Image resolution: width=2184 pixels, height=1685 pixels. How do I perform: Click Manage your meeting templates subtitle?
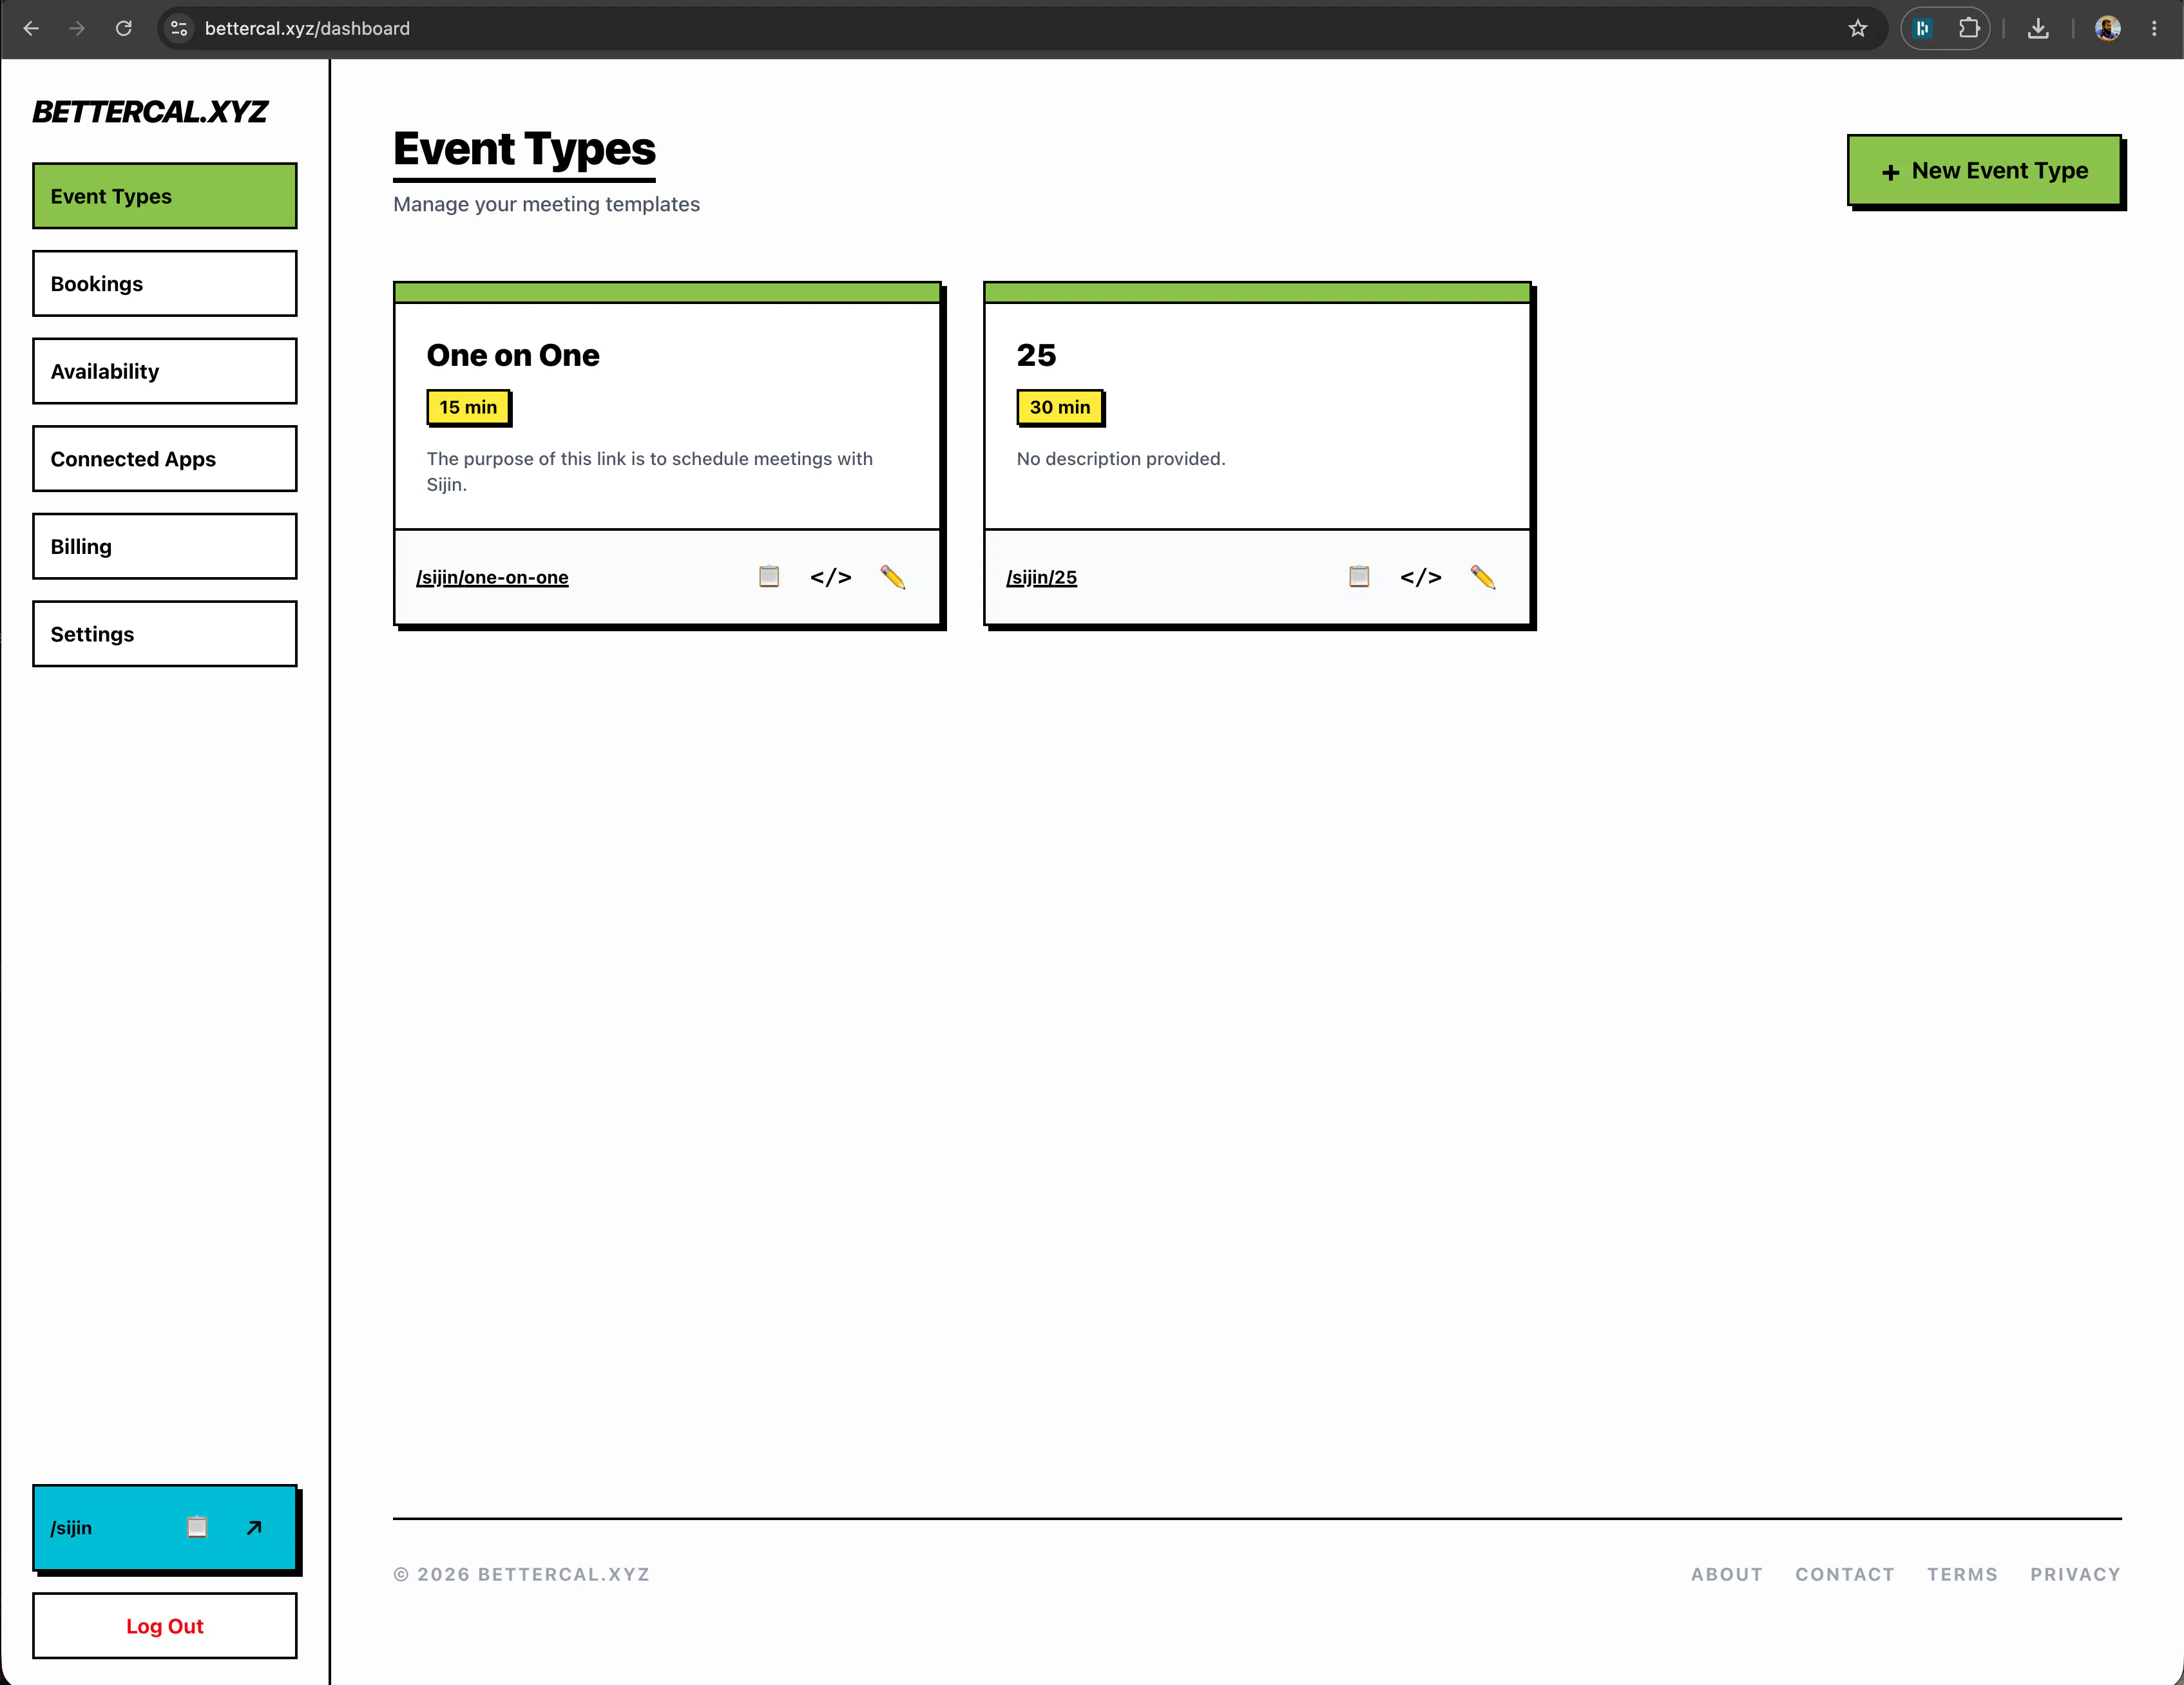(546, 204)
